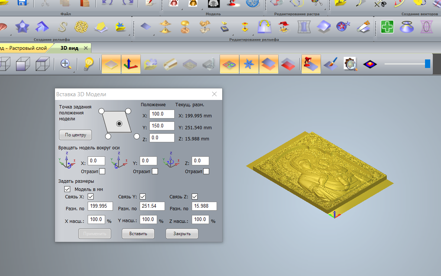Close the 3D вид tab
Viewport: 441px width, 276px height.
pos(86,48)
